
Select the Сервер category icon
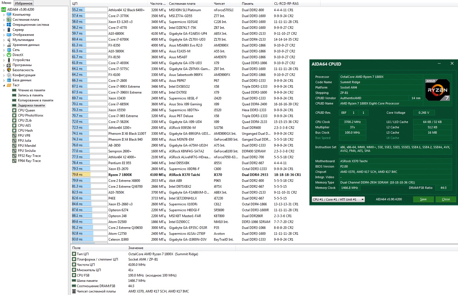pyautogui.click(x=9, y=30)
